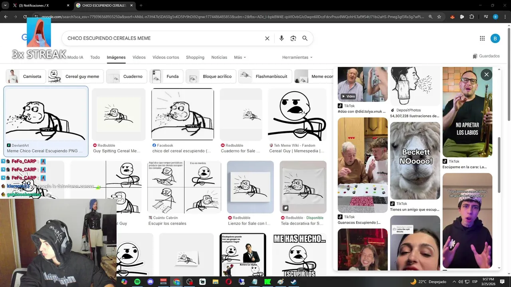Close the CHICO ESCUPIENDO CEREALES tab
This screenshot has width=511, height=287.
131,6
